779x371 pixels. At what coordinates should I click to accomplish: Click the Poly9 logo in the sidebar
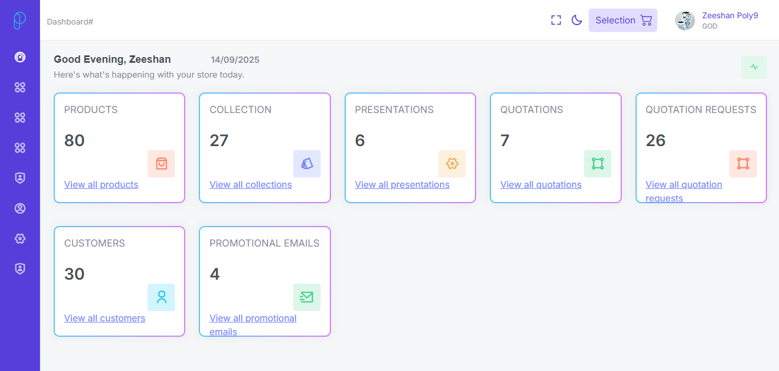[20, 21]
